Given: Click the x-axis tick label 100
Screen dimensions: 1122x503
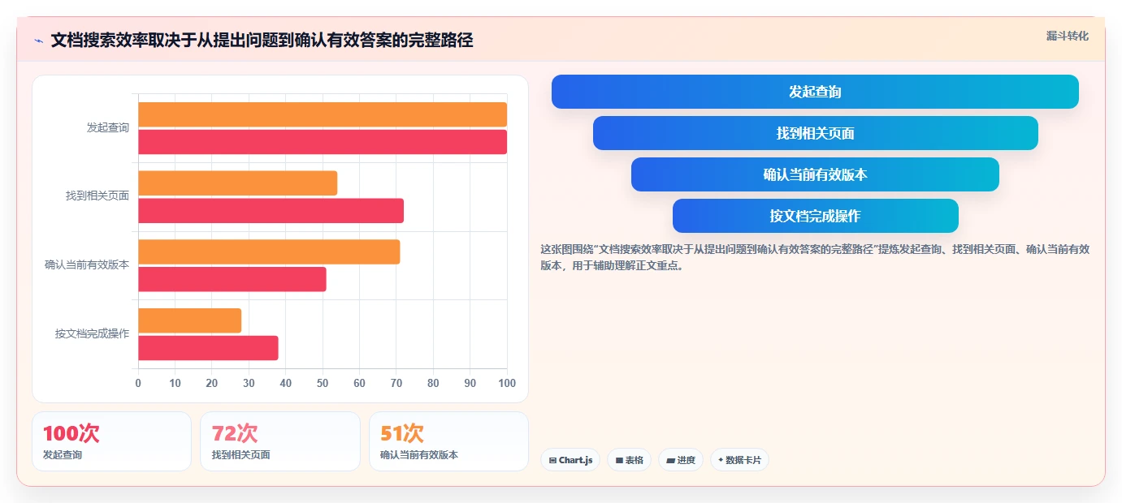Looking at the screenshot, I should point(506,383).
